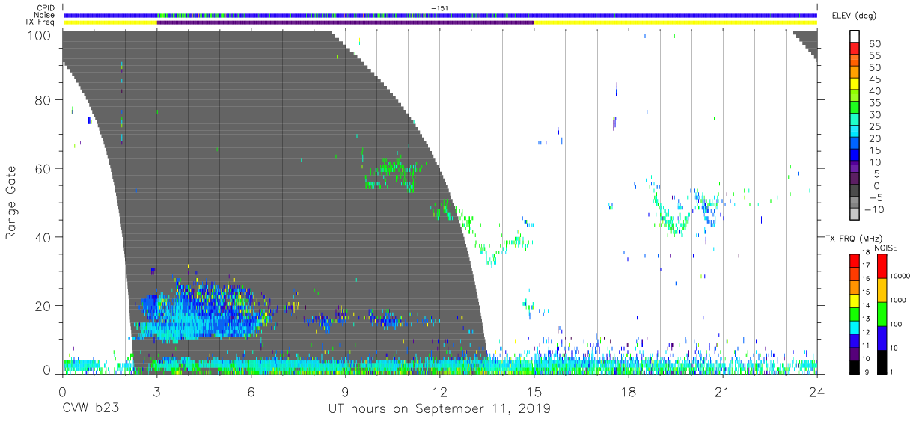Click the blue Noise strip above the plot
This screenshot has width=919, height=424.
441,15
